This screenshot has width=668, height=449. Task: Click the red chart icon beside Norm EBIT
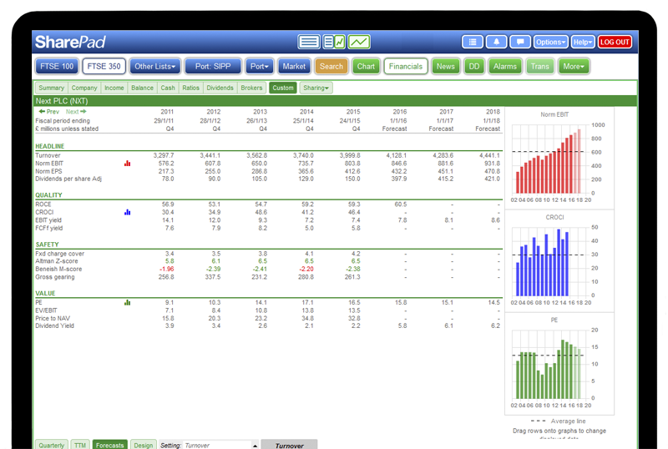[128, 164]
